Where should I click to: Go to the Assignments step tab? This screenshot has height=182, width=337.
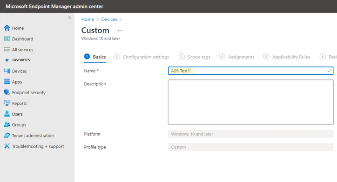[x=236, y=57]
